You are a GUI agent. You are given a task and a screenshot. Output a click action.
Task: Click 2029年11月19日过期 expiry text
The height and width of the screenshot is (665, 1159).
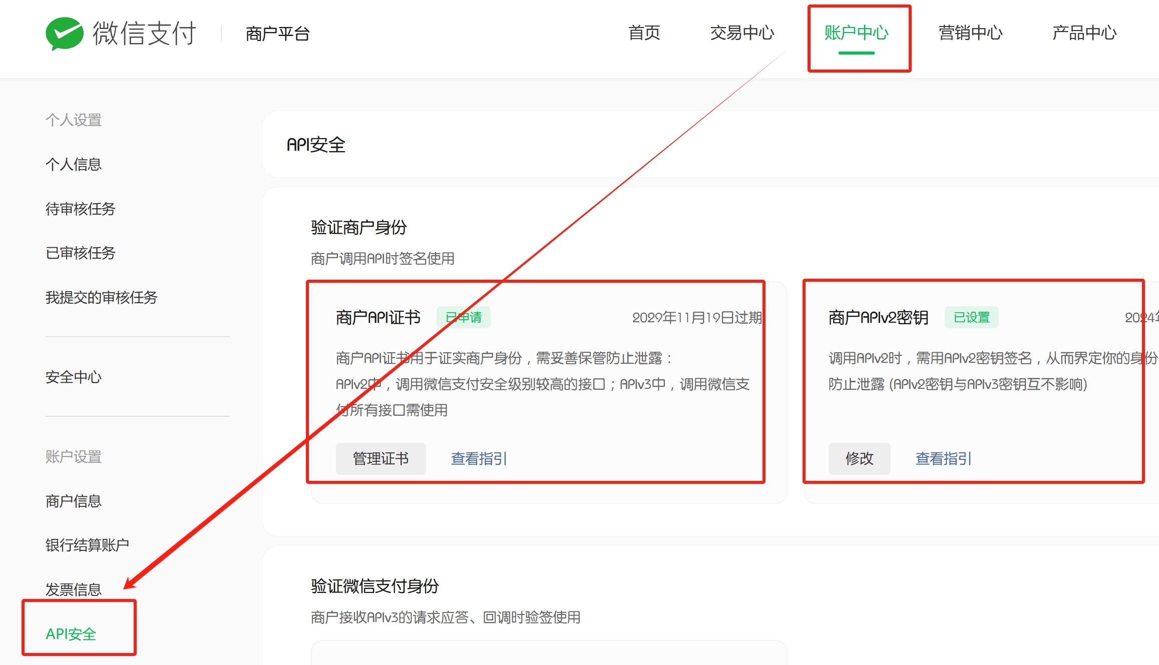click(697, 317)
